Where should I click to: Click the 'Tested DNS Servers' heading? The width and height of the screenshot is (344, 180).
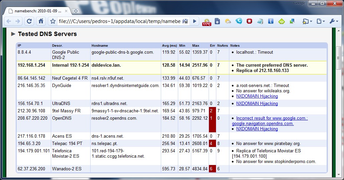click(x=47, y=34)
